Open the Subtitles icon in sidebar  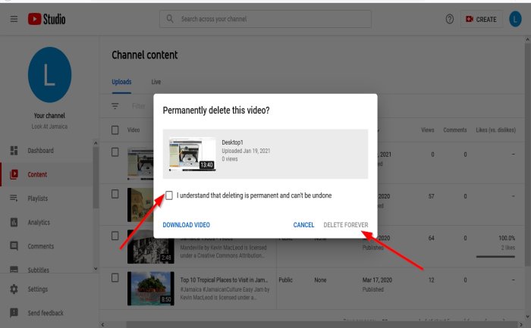[x=14, y=270]
